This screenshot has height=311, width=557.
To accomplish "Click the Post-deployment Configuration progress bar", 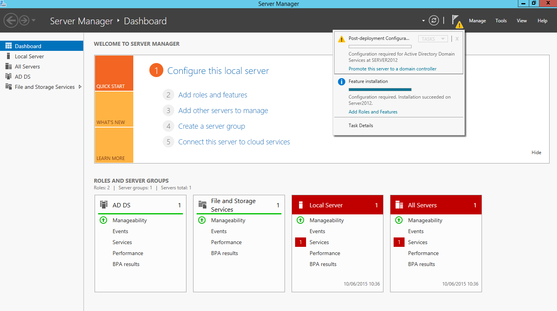I will 380,47.
